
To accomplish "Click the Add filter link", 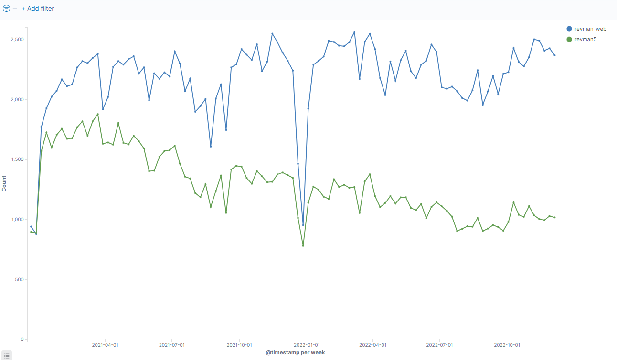I will (38, 9).
